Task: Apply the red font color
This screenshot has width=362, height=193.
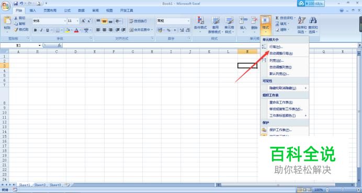Action: pyautogui.click(x=76, y=30)
